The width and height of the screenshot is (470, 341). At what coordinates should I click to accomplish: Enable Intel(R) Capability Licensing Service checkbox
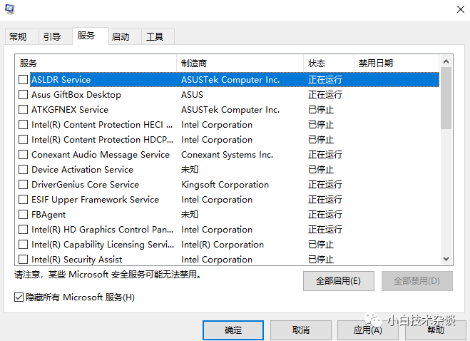click(x=23, y=245)
